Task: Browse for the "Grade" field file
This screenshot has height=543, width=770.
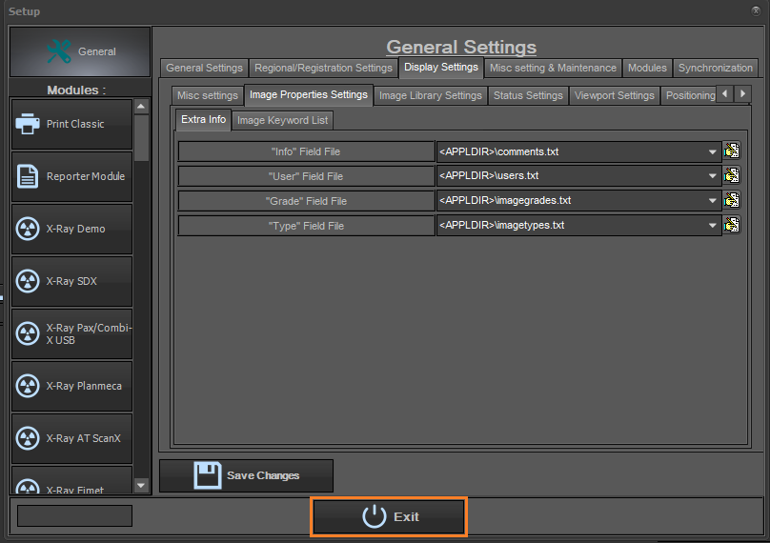Action: [732, 200]
